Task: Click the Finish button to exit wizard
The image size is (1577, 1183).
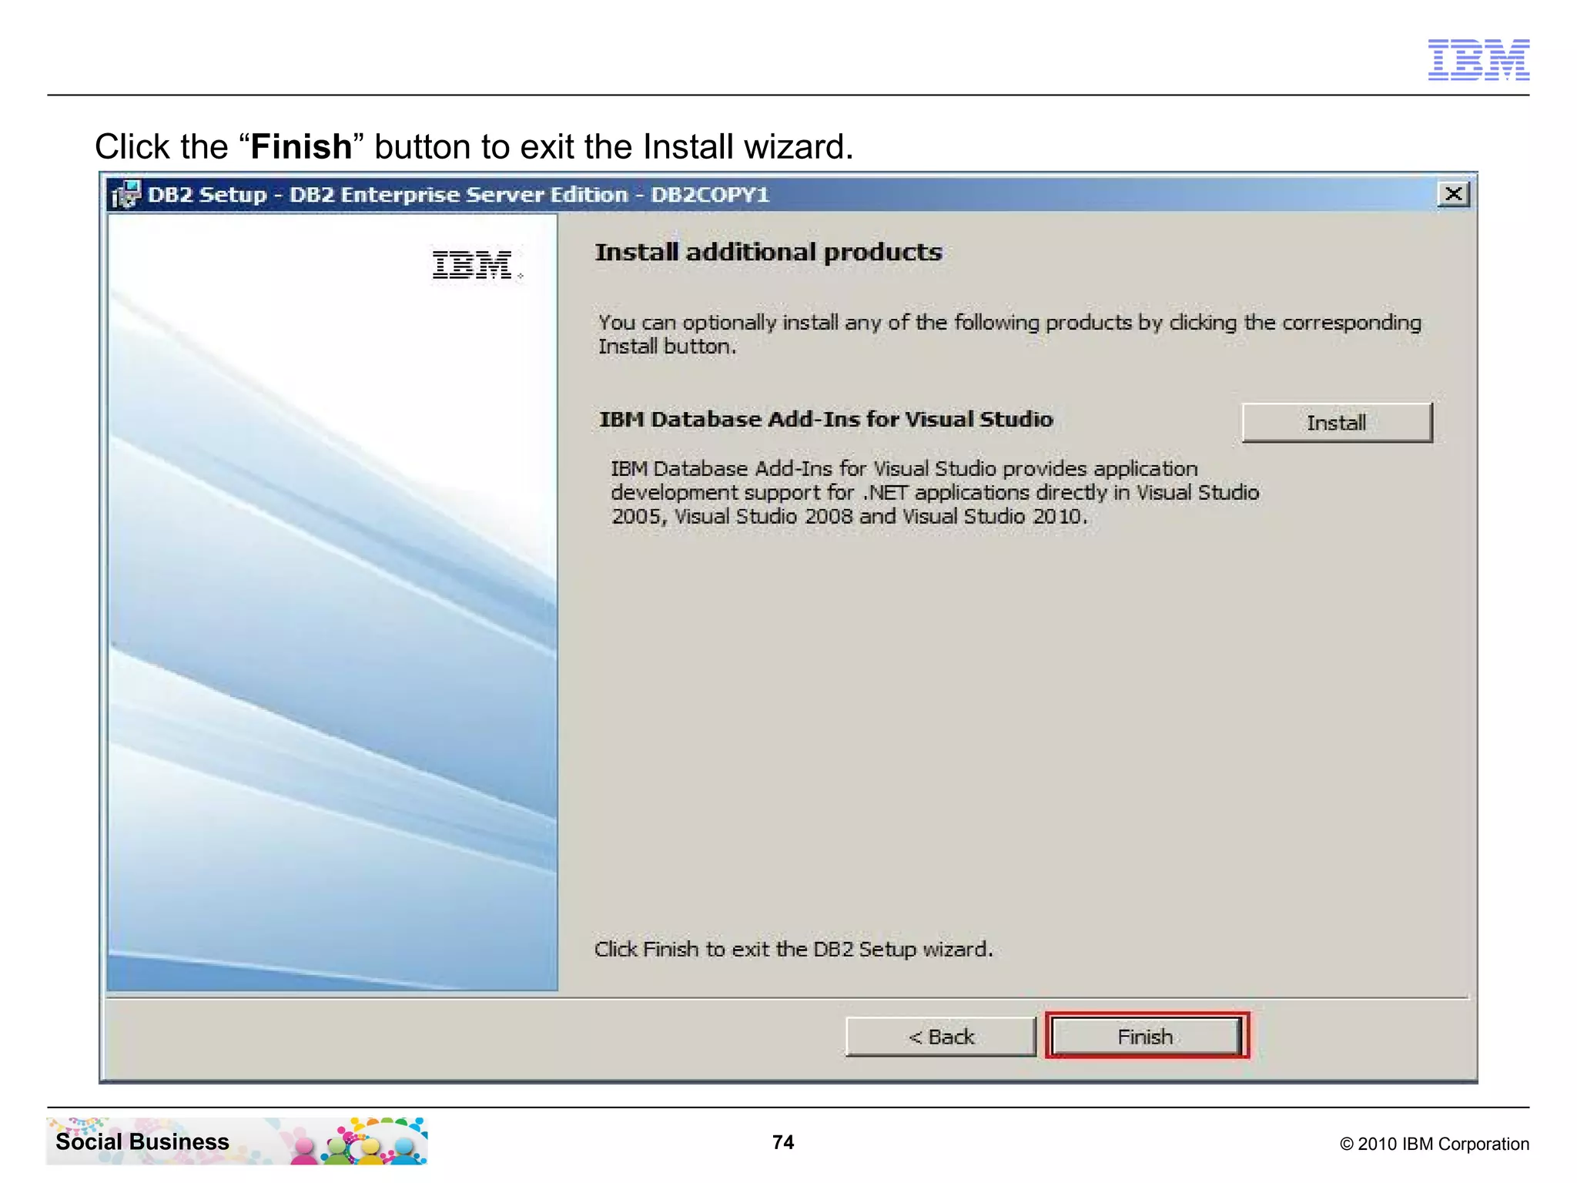Action: click(1147, 1036)
